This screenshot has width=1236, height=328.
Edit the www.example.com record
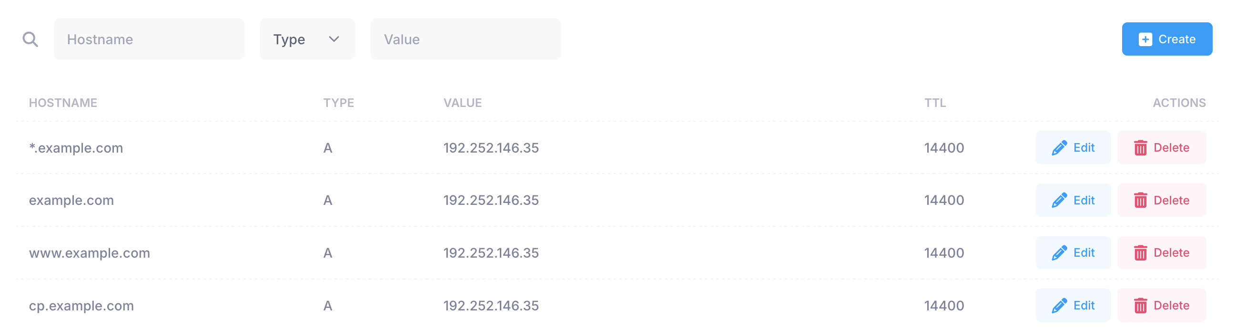click(1073, 253)
